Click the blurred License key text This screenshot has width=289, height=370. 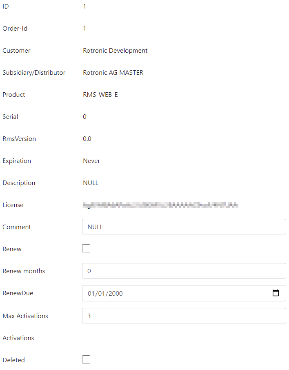(160, 205)
